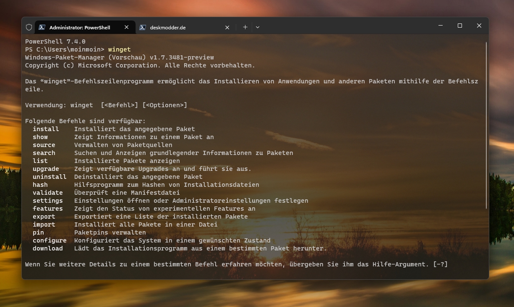The image size is (514, 307).
Task: Click PowerShell icon on deskmodder.de tab
Action: click(x=143, y=27)
